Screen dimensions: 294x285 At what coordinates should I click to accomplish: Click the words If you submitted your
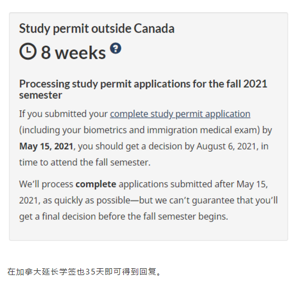point(64,114)
